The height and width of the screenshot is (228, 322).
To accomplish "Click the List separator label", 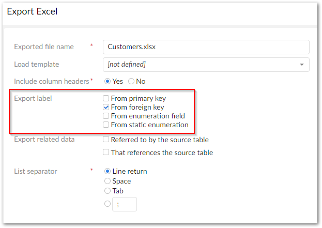I will tap(36, 171).
